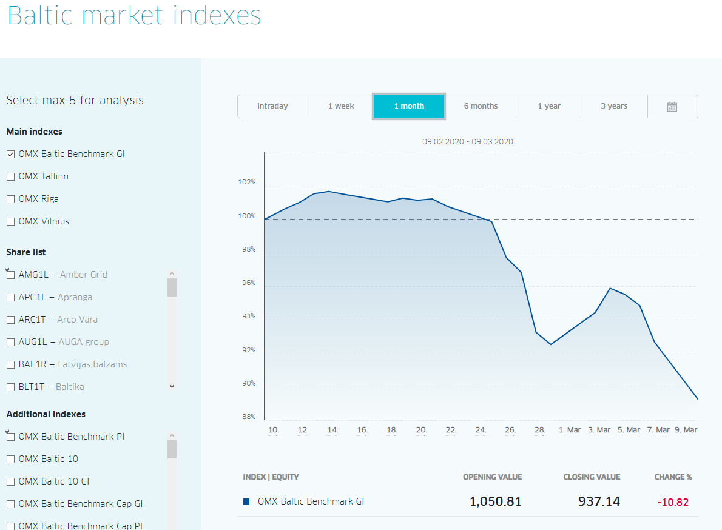Image resolution: width=722 pixels, height=530 pixels.
Task: Enable BAL1R Latvijas balzams checkbox
Action: click(10, 365)
